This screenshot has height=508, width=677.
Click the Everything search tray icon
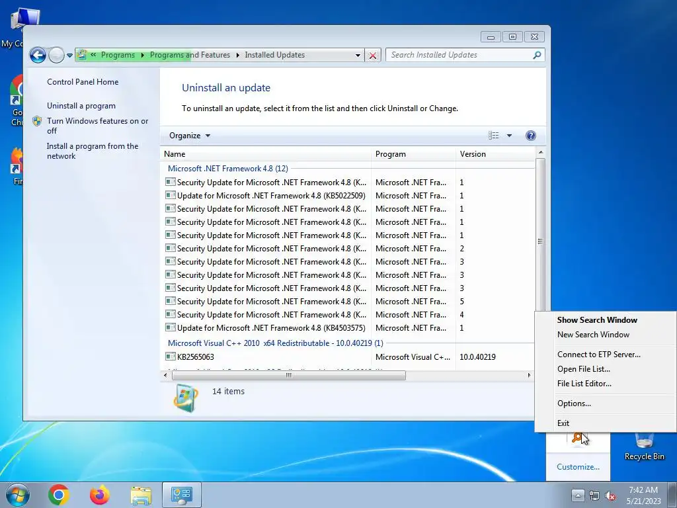tap(577, 438)
